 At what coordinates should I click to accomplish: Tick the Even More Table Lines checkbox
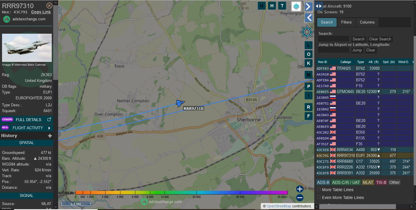point(319,198)
